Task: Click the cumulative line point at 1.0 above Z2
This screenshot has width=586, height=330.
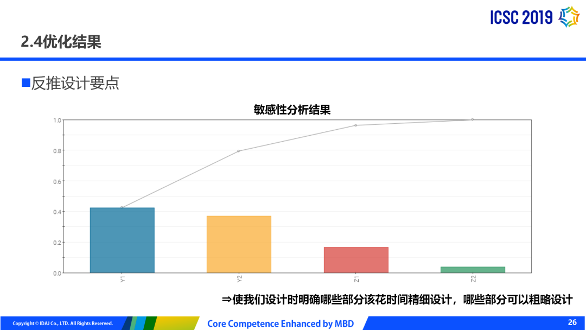Action: [x=473, y=119]
